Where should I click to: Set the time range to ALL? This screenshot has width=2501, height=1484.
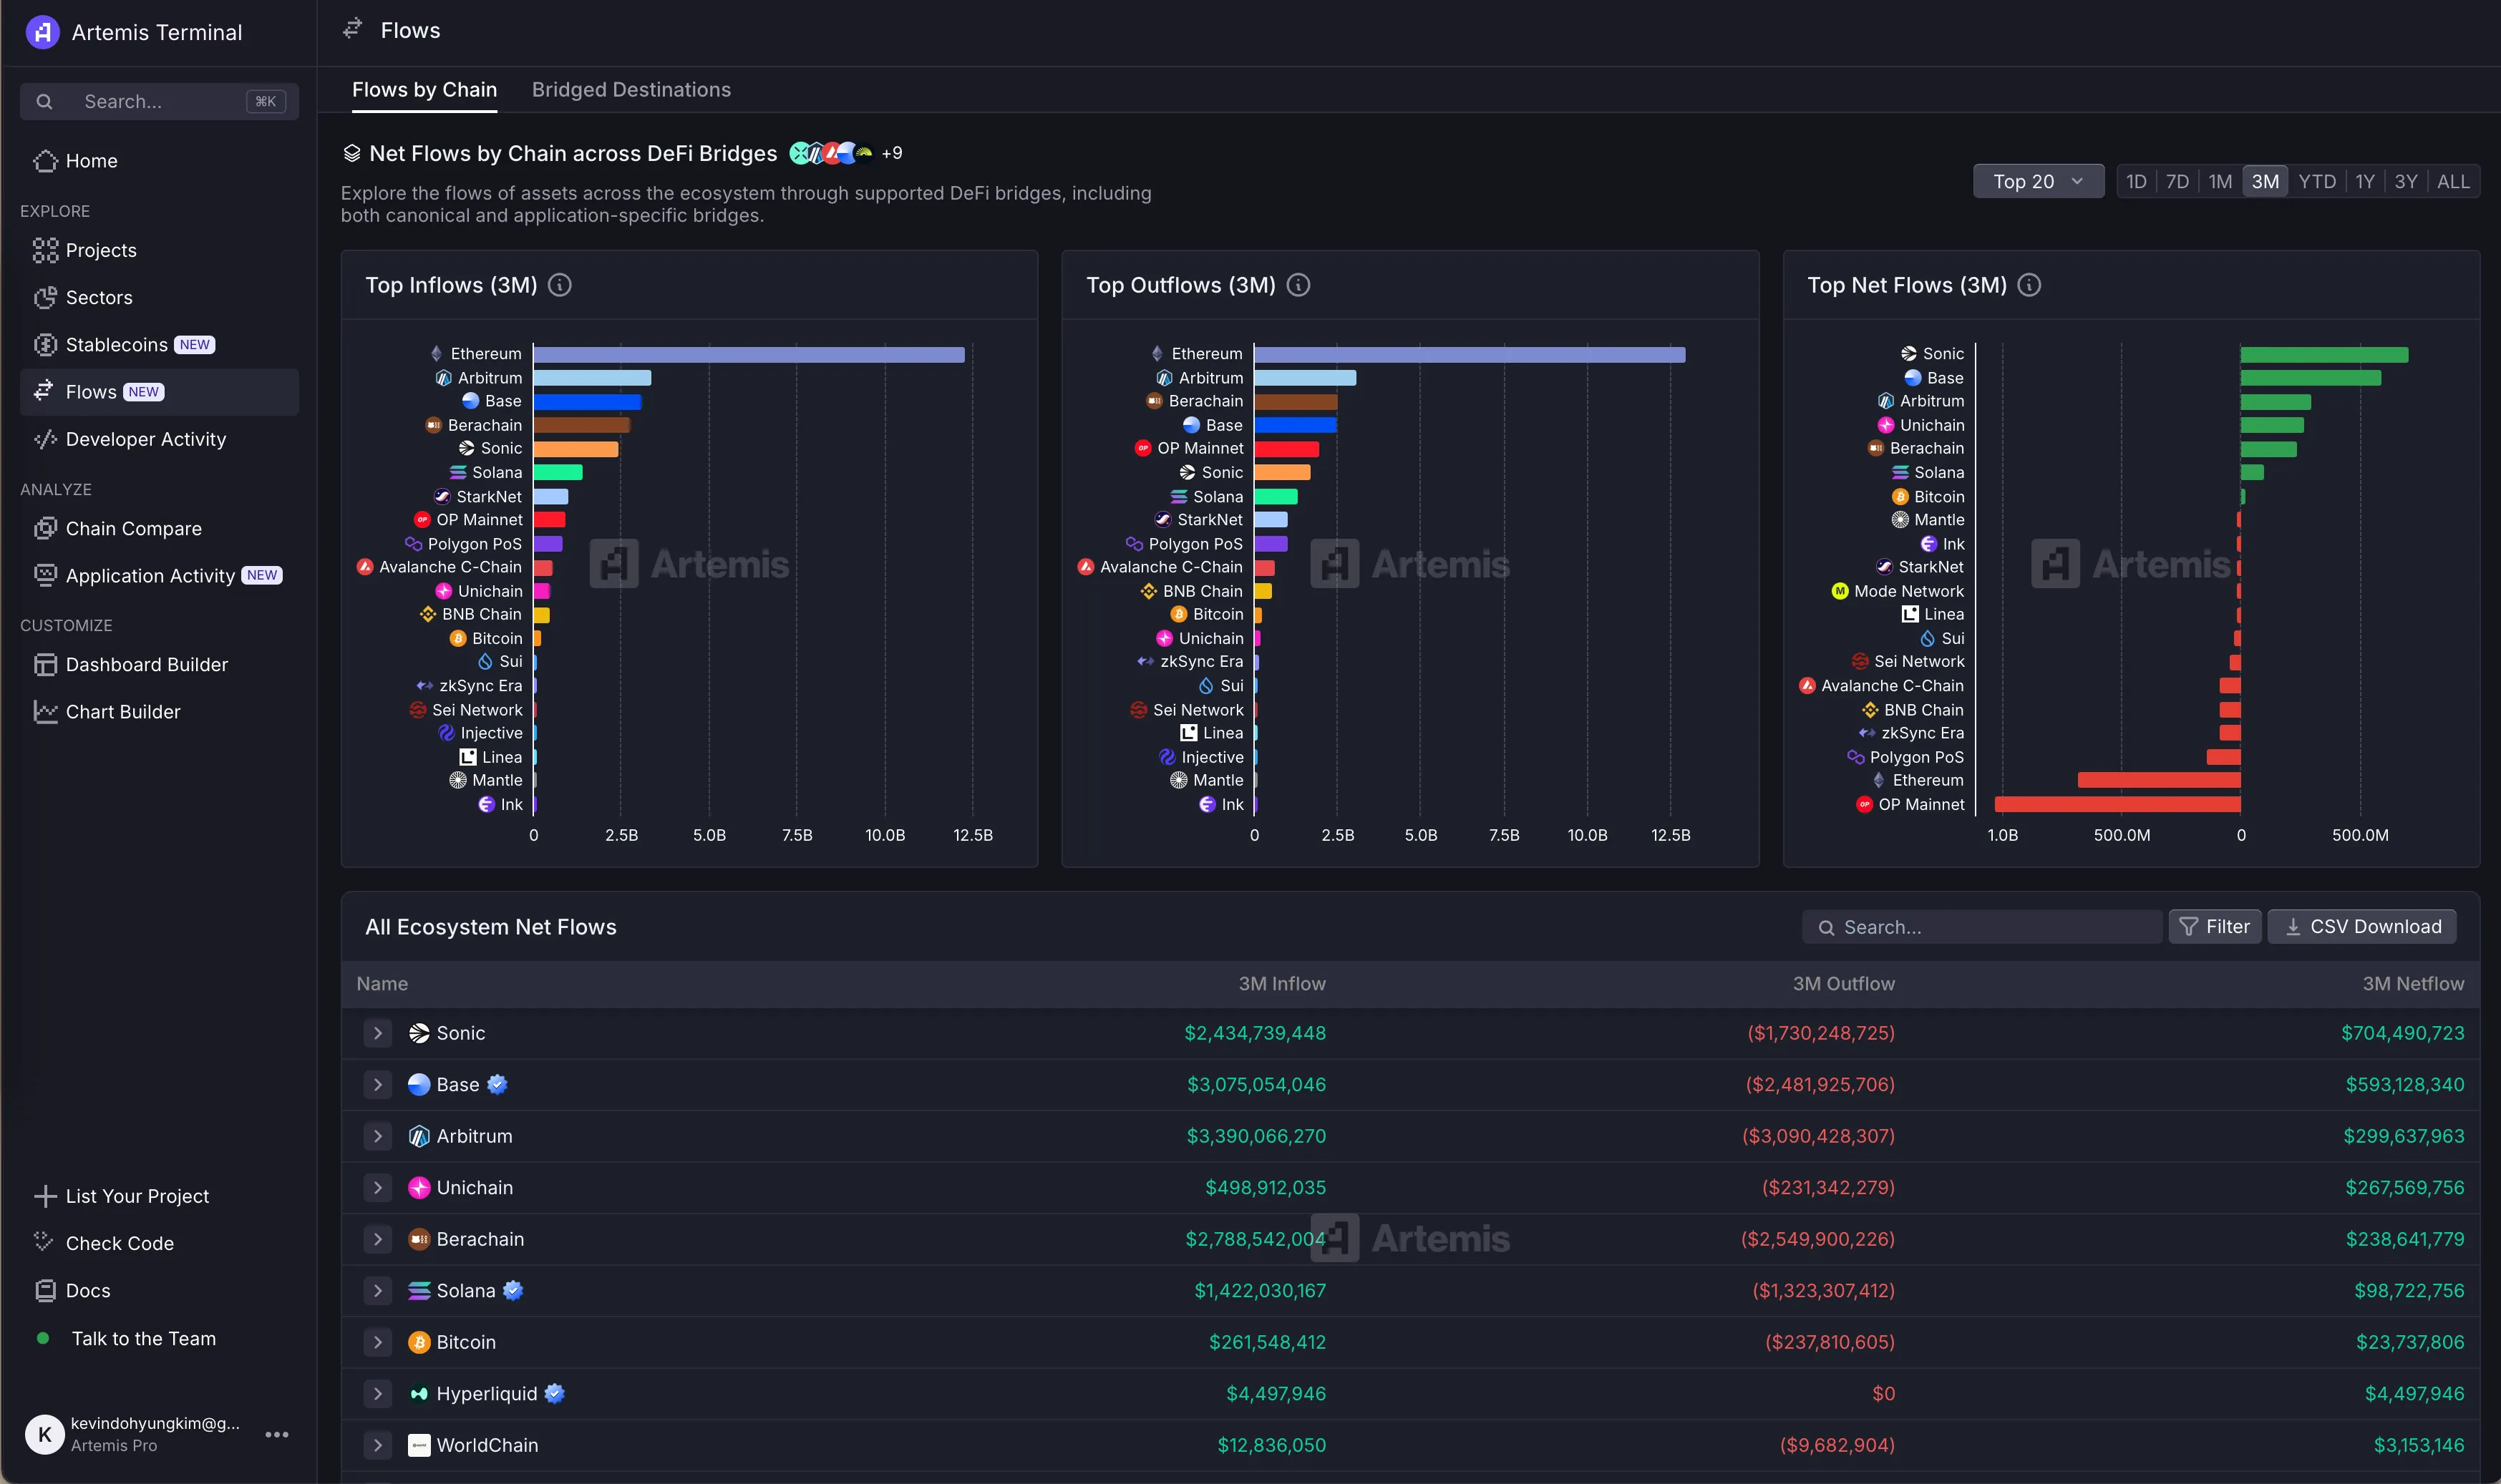[x=2452, y=181]
